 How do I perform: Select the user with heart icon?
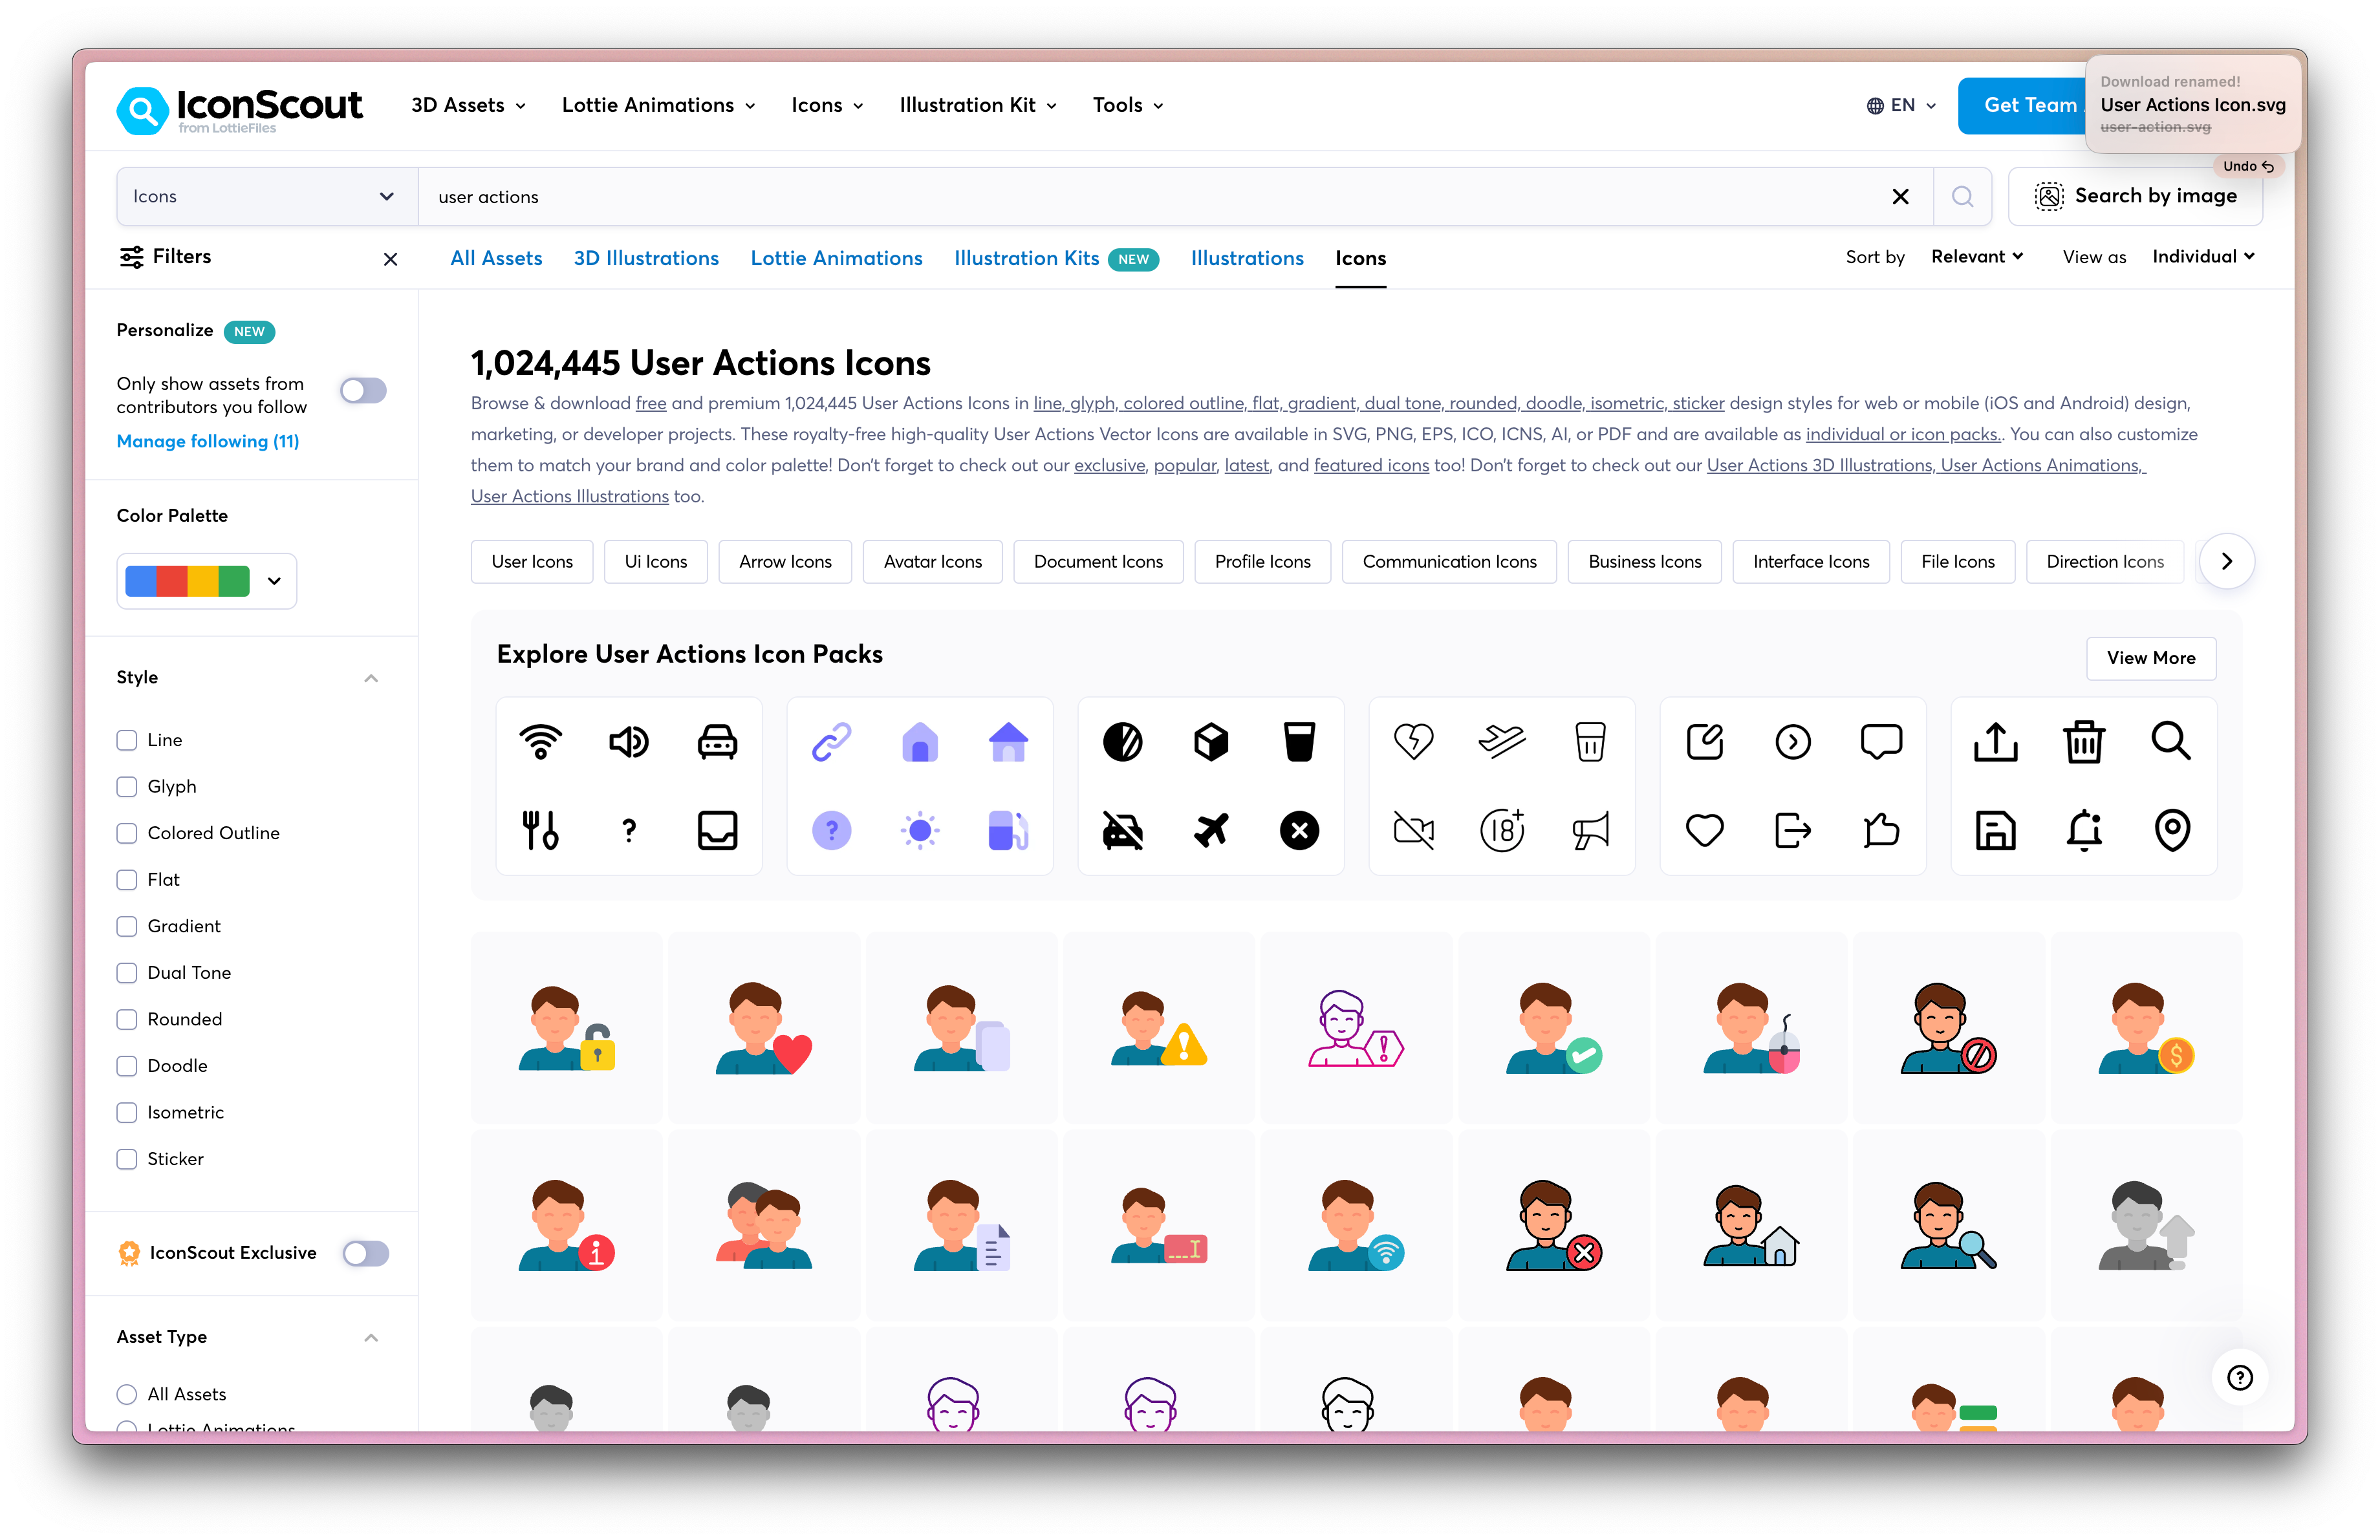pos(764,1027)
